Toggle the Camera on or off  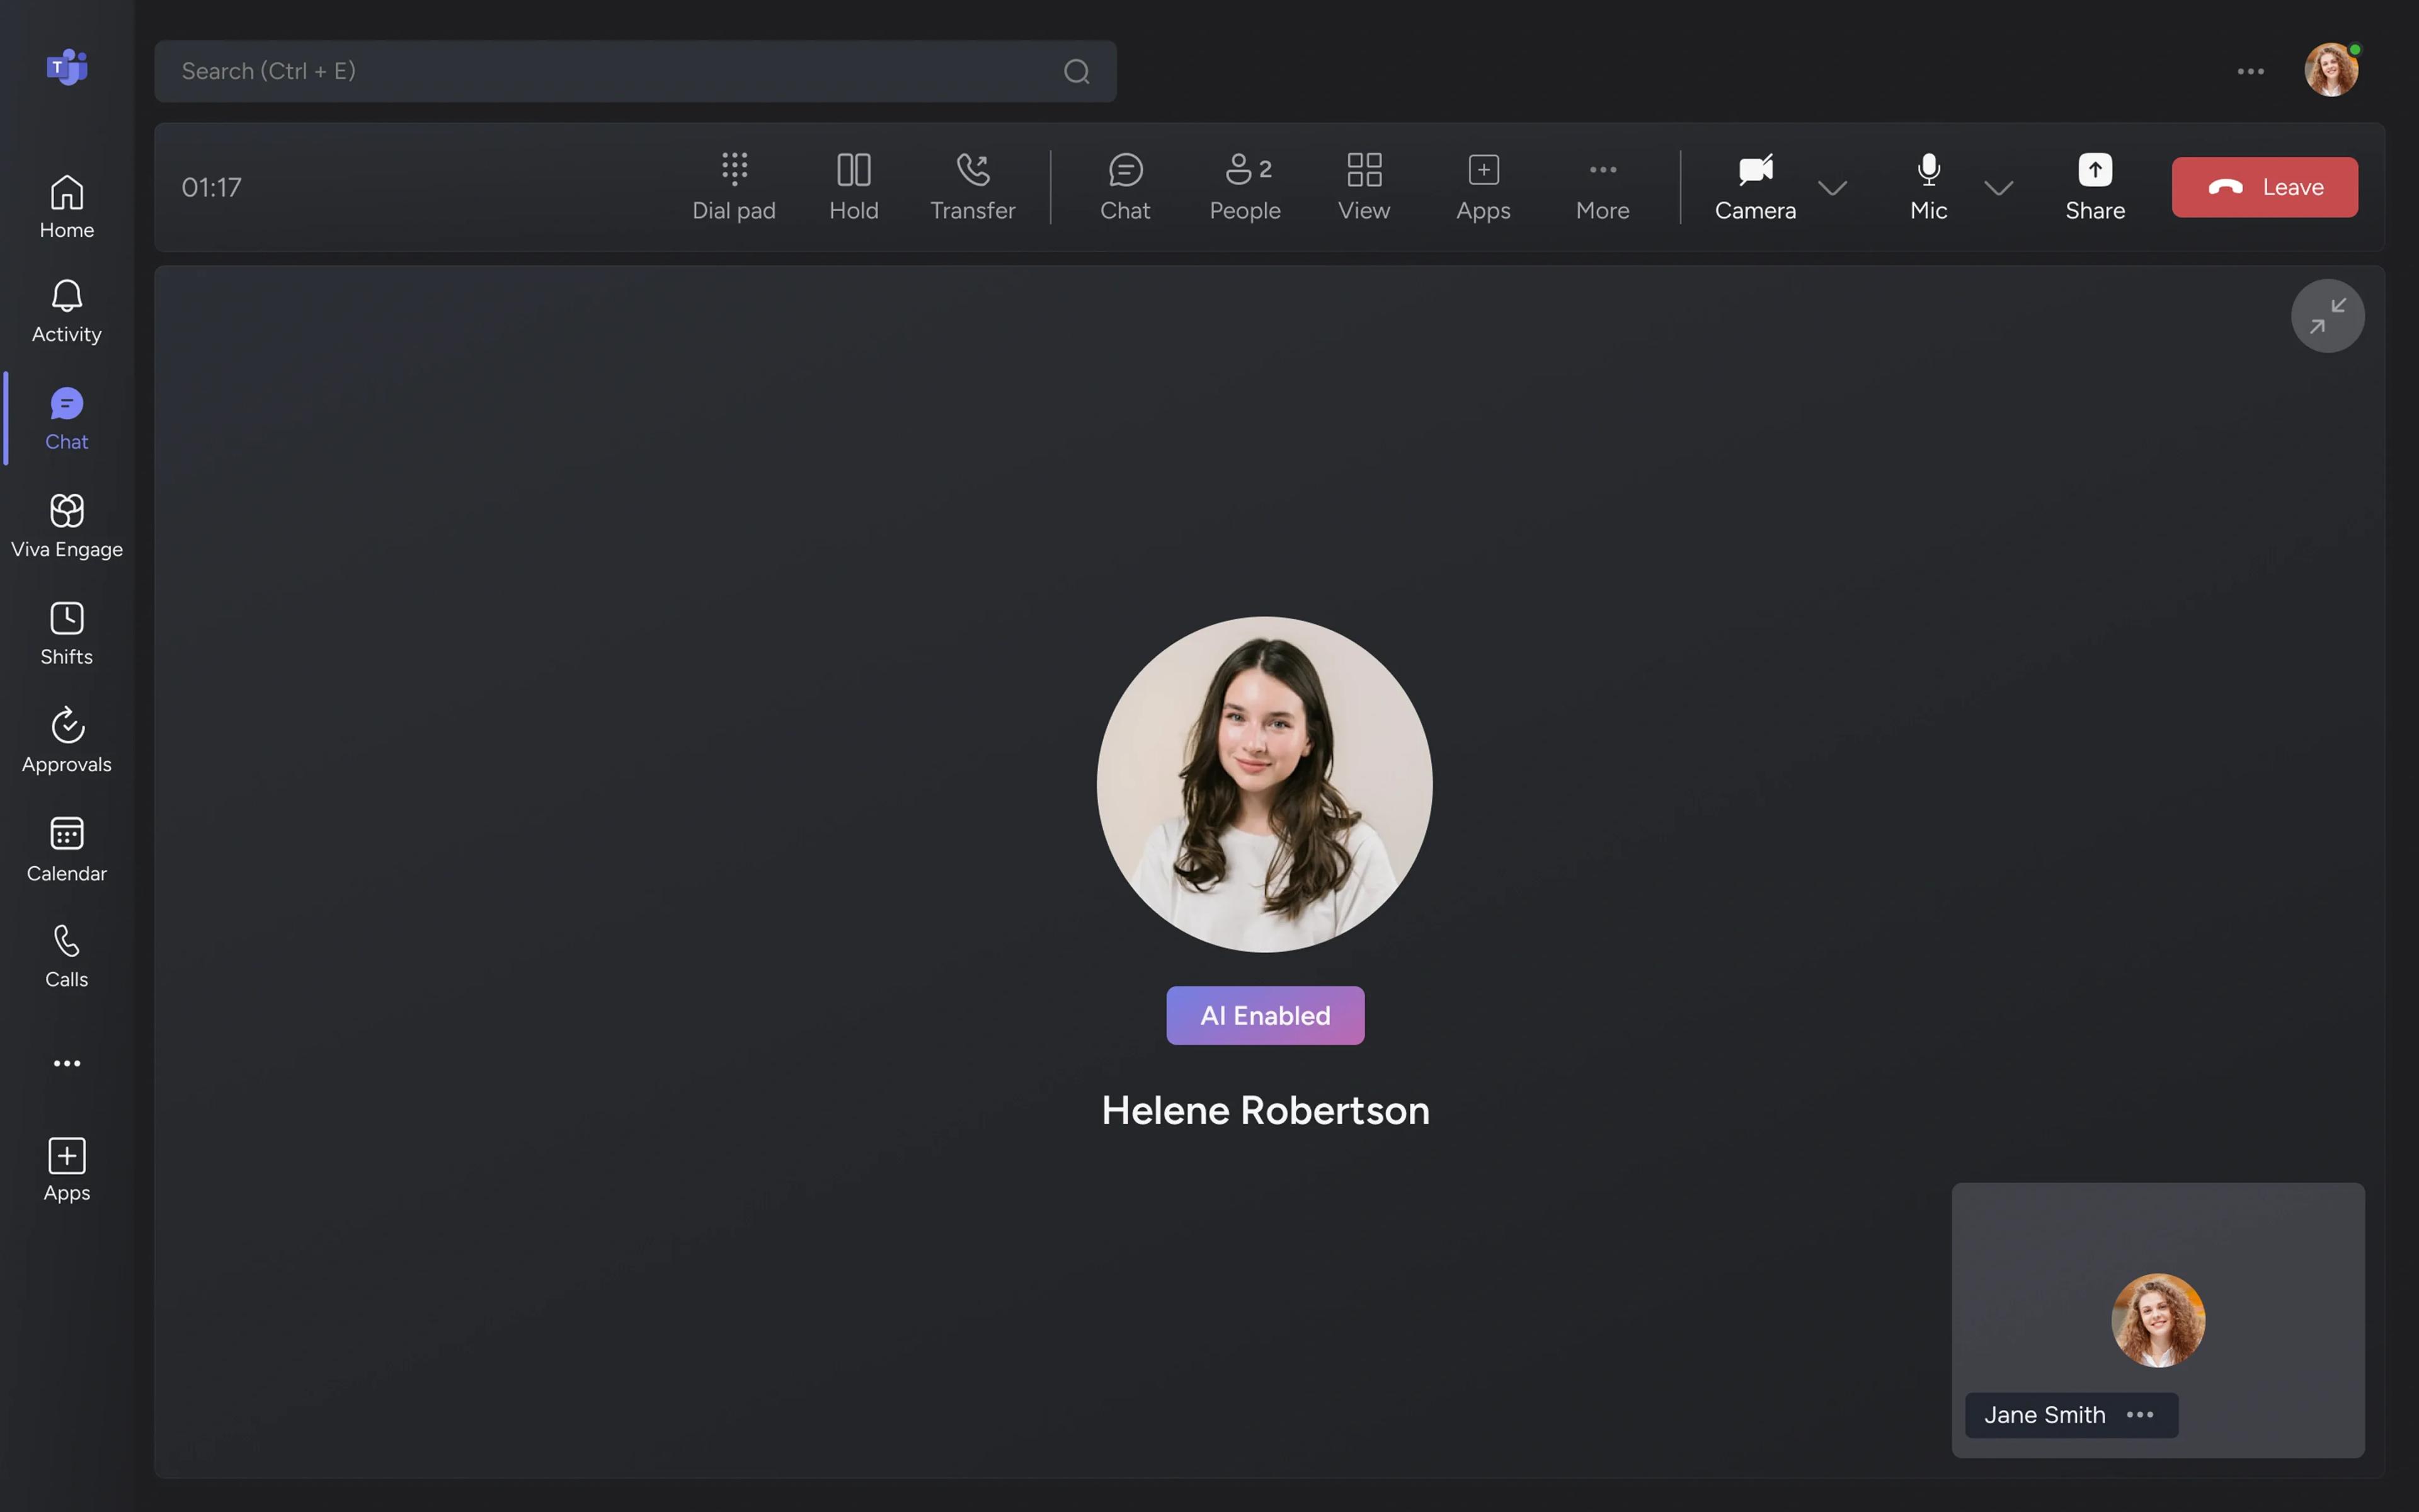click(x=1754, y=186)
